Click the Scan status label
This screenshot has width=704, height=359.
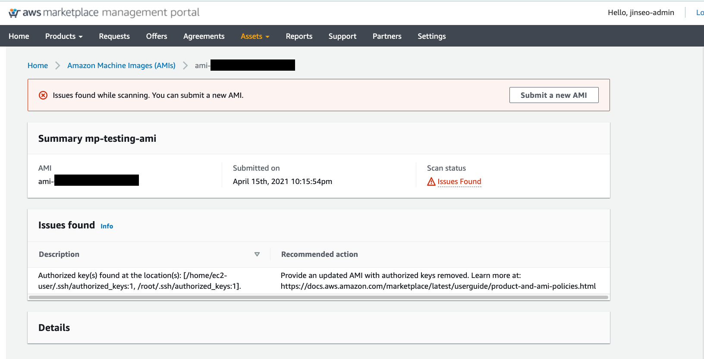pyautogui.click(x=446, y=168)
